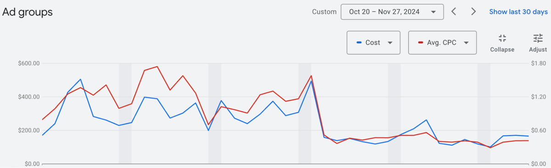The height and width of the screenshot is (168, 551).
Task: Click the red Avg. CPC color dot
Action: click(421, 43)
